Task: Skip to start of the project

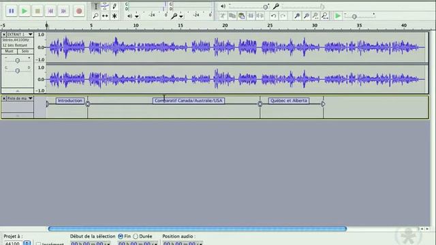Action: point(50,11)
